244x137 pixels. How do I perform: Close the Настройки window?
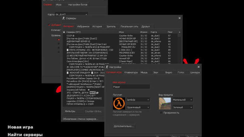(x=199, y=67)
